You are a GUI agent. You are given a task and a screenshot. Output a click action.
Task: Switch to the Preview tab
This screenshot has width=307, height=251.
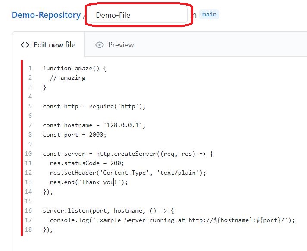[x=115, y=45]
